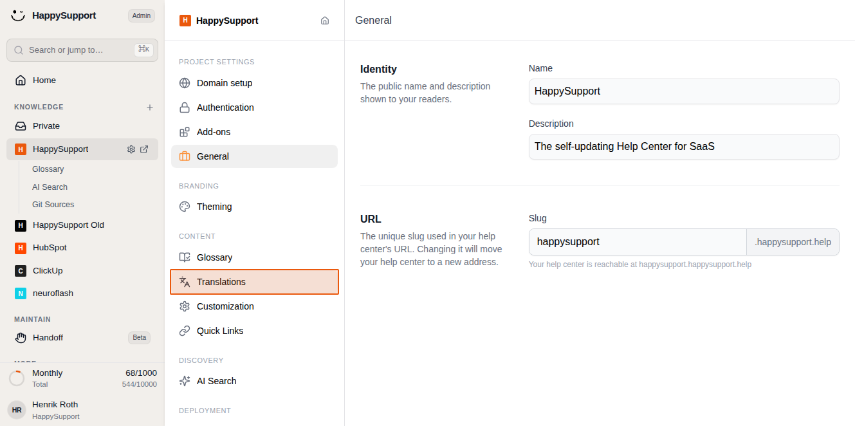This screenshot has height=426, width=855.
Task: Click the Domain setup globe icon
Action: click(x=185, y=83)
